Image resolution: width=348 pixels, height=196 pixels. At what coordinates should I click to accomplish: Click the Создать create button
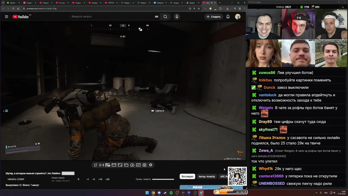(x=214, y=17)
